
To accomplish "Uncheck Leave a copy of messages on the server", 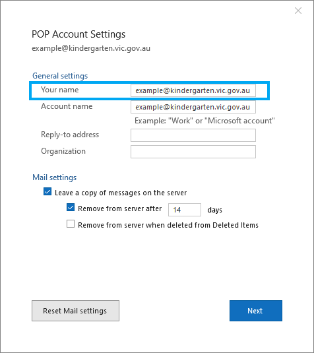I will coord(47,191).
